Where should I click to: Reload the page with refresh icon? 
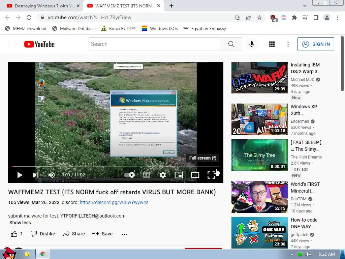point(29,18)
